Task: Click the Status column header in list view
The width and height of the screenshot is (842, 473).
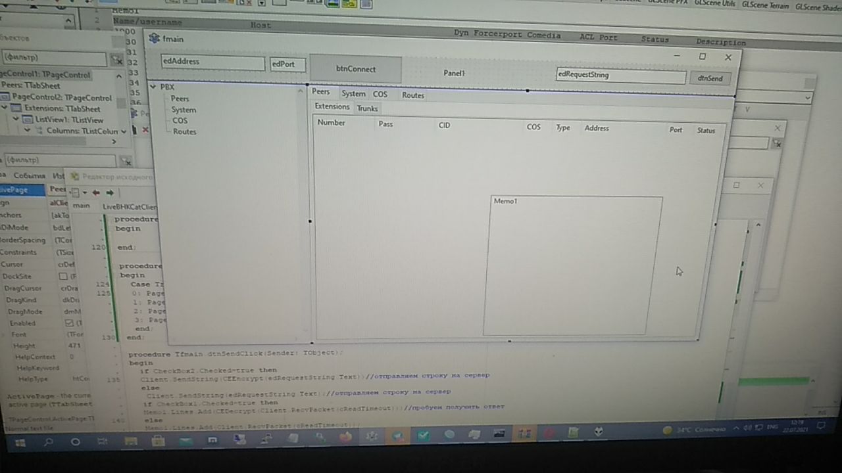Action: pyautogui.click(x=706, y=131)
